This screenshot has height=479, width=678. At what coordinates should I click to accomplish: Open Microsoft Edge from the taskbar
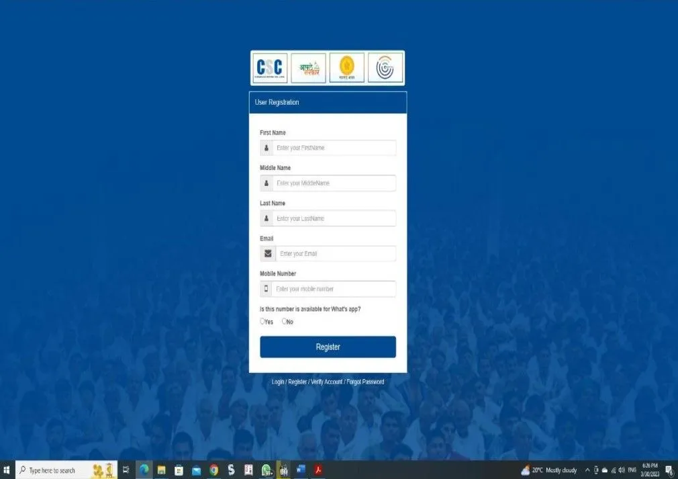pos(144,470)
